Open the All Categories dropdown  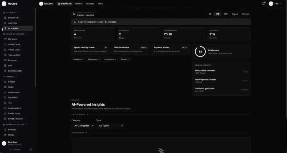tap(83, 126)
